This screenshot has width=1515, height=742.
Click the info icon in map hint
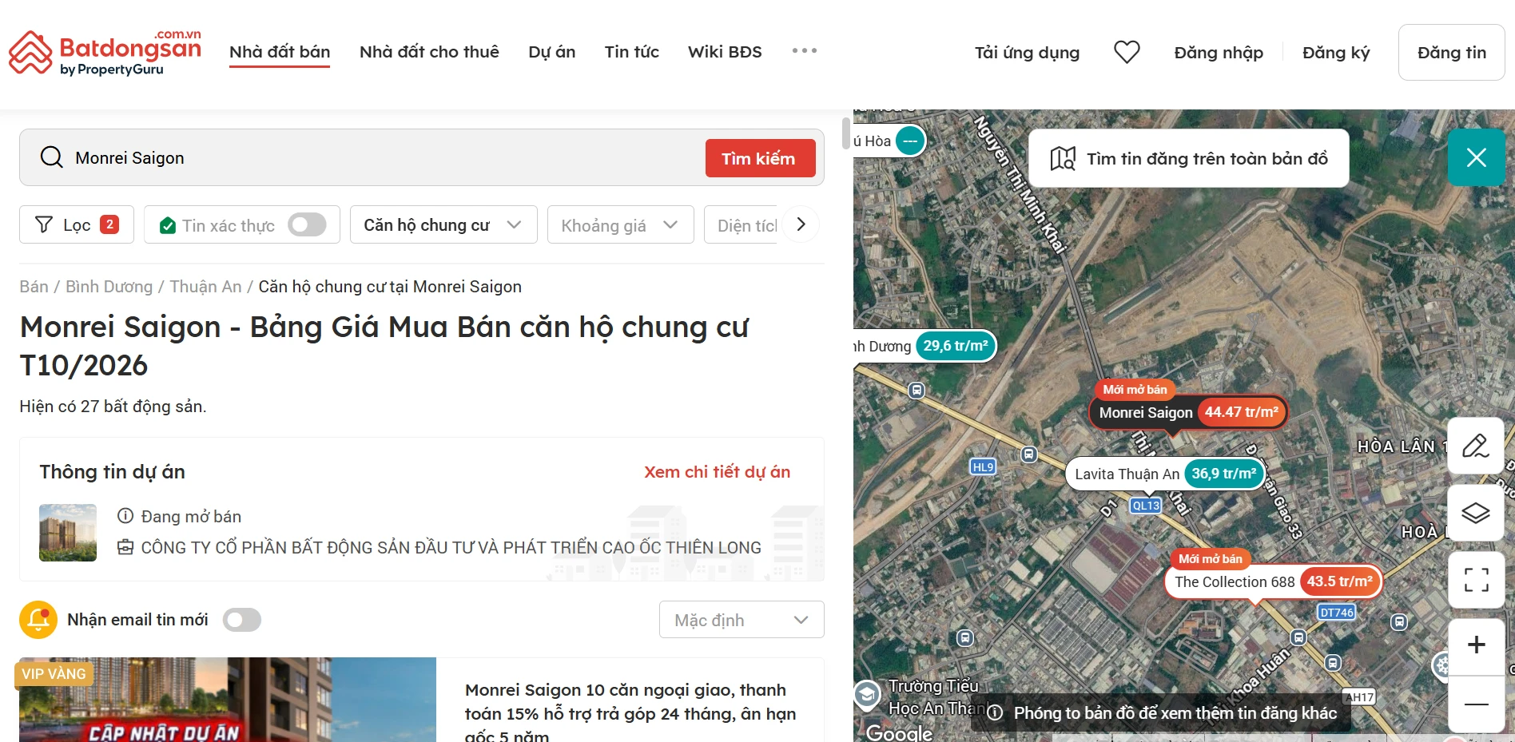click(x=995, y=712)
